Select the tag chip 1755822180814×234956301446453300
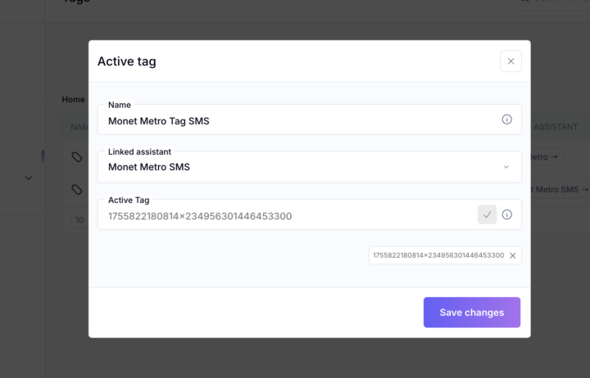The height and width of the screenshot is (378, 590). 438,255
